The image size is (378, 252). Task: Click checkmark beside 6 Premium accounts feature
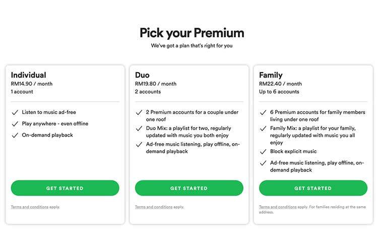[263, 112]
